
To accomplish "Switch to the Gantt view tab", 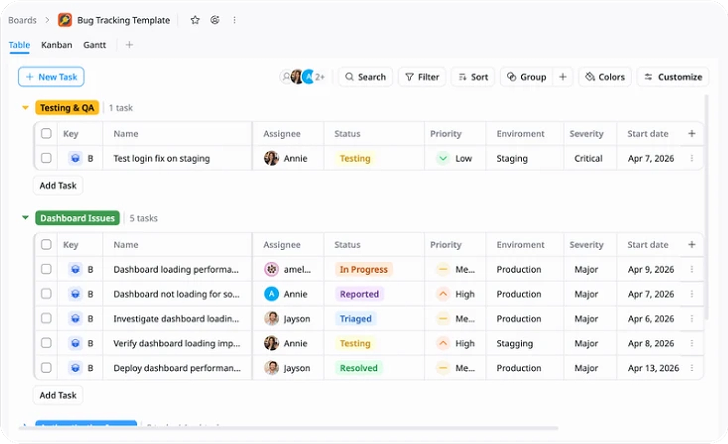I will [94, 45].
